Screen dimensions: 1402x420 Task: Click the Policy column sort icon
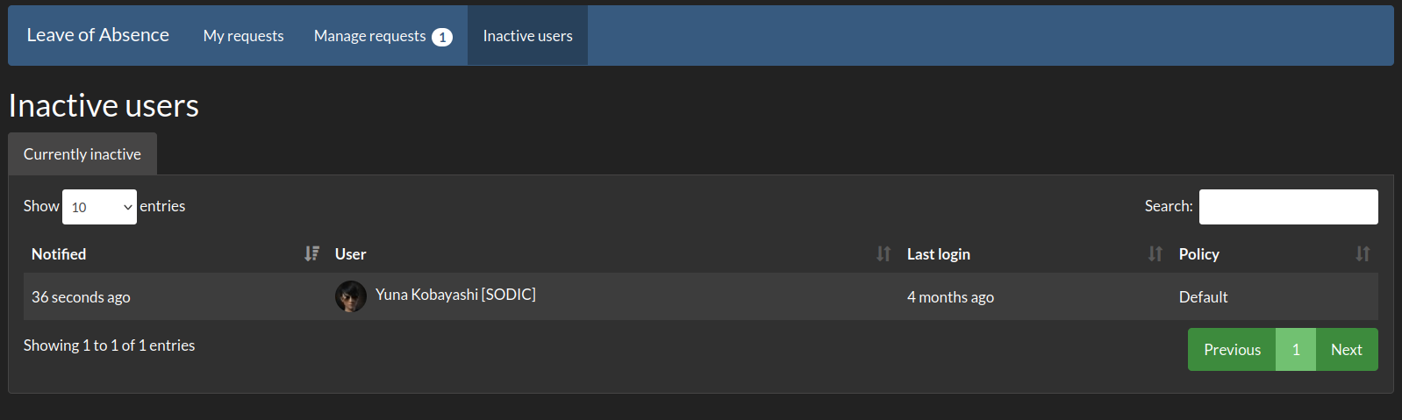(x=1363, y=253)
